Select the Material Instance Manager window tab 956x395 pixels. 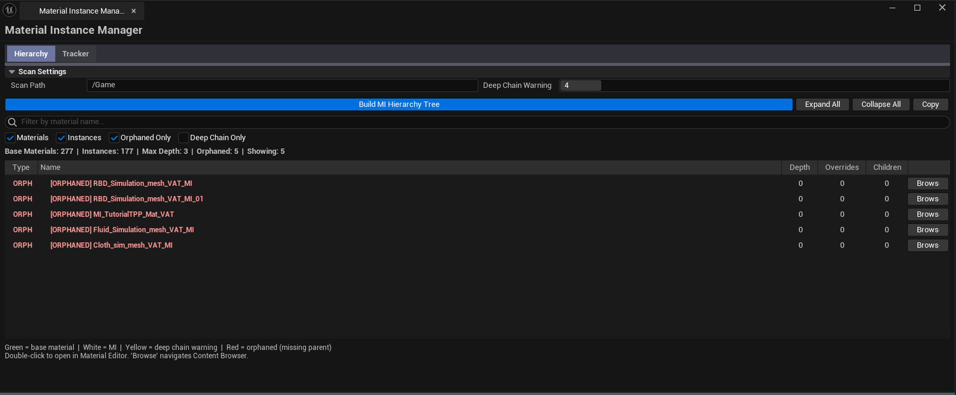coord(82,11)
